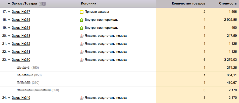Open the Заказ №354 link
The width and height of the screenshot is (239, 103).
(x=21, y=28)
